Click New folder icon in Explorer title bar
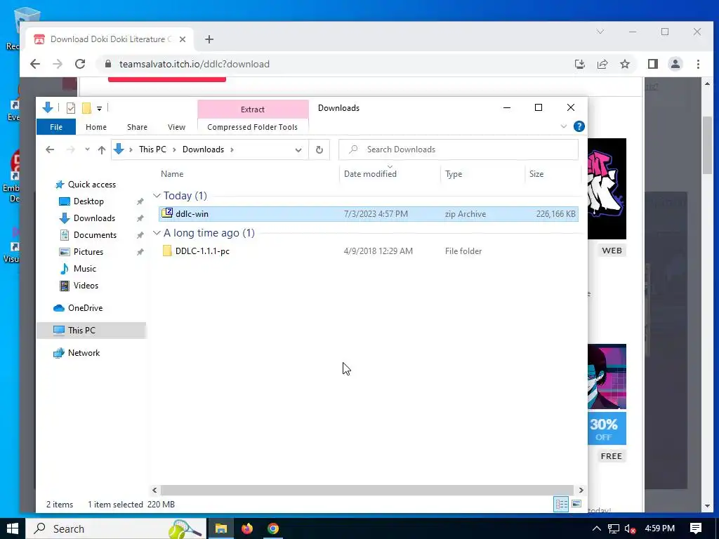 click(86, 107)
